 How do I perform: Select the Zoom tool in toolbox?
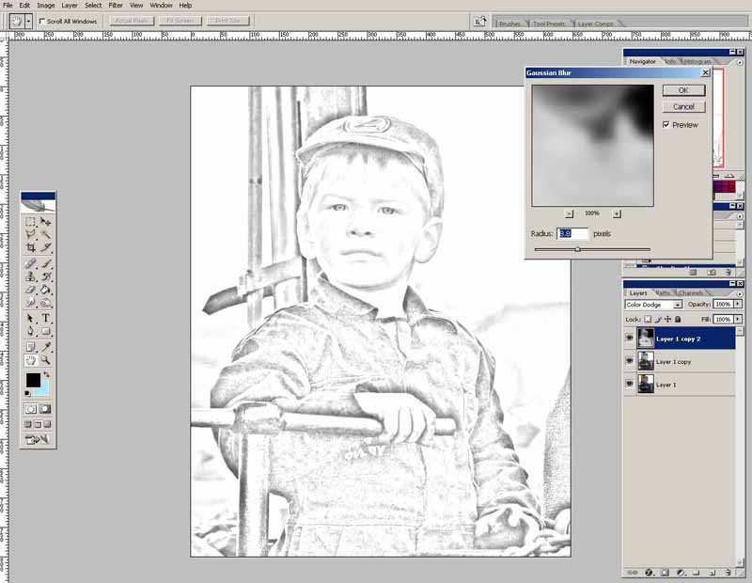pyautogui.click(x=45, y=360)
